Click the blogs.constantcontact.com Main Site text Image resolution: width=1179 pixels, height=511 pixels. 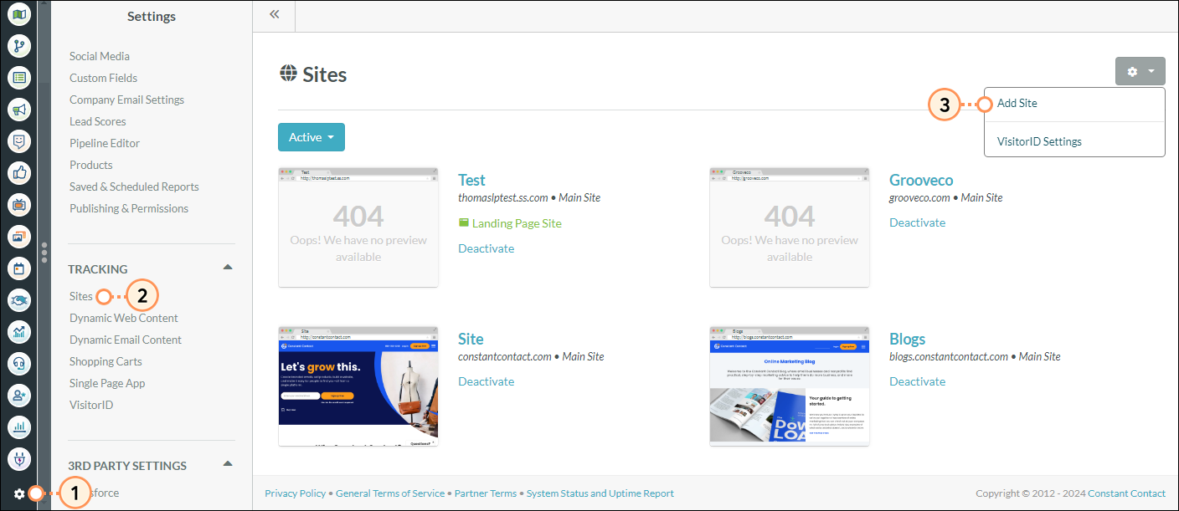(975, 356)
